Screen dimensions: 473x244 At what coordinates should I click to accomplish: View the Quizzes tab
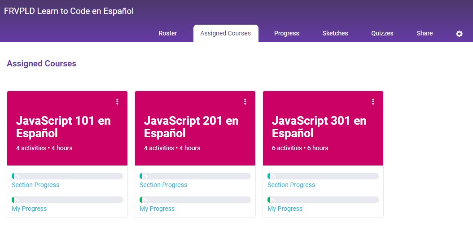(x=382, y=33)
